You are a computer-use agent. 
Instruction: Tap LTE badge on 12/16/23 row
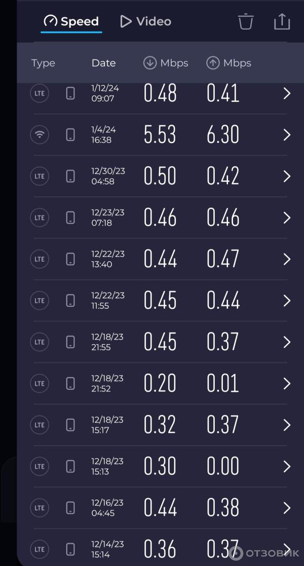pyautogui.click(x=40, y=508)
